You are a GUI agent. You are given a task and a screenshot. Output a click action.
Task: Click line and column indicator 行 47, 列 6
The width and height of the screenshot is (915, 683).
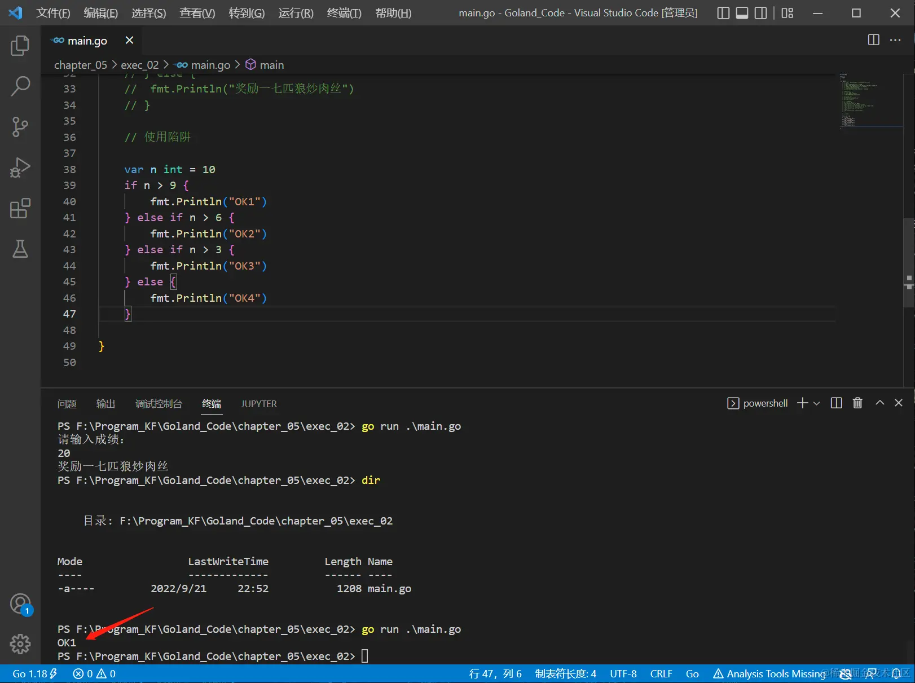[x=495, y=673]
